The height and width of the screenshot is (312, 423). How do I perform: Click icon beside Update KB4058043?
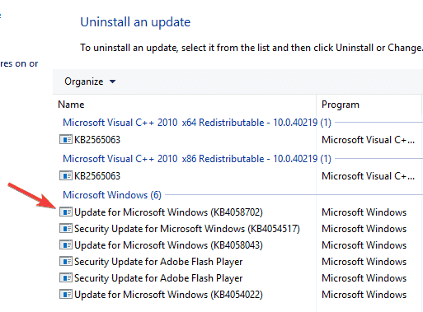tap(66, 245)
